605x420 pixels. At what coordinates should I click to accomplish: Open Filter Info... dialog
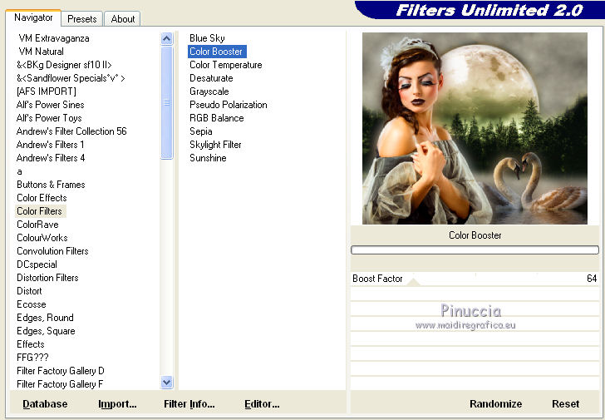coord(189,404)
